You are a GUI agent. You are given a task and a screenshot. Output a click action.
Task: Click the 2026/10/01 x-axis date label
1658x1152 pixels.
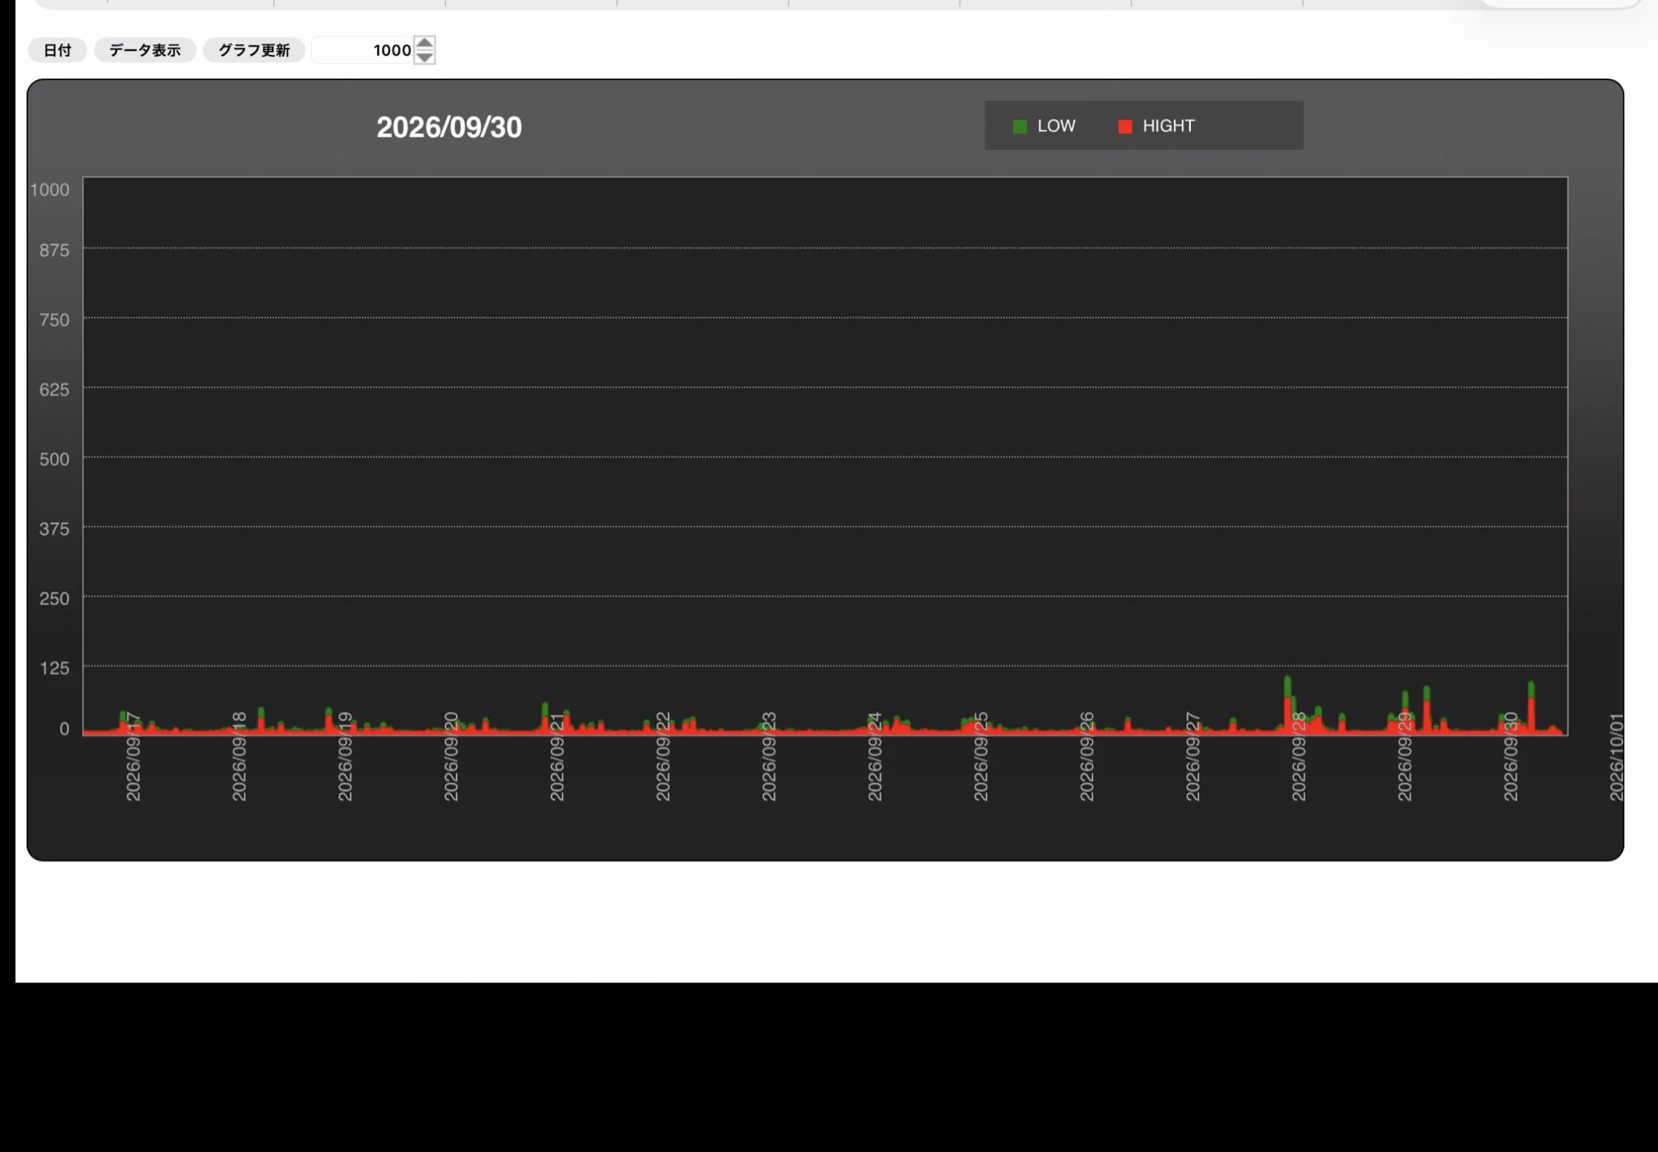point(1617,757)
